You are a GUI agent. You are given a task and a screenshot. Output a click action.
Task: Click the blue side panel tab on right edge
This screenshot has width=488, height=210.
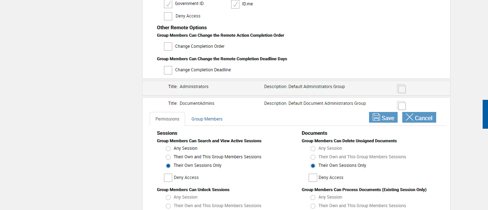tap(485, 114)
